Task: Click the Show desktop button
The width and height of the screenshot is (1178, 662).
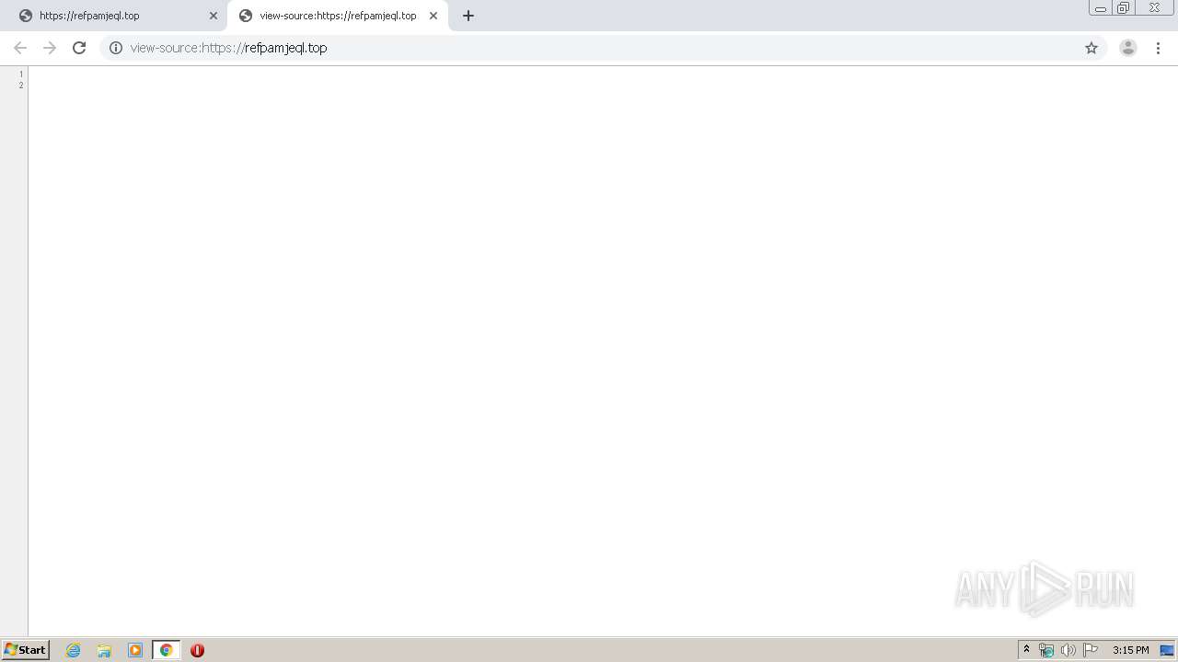Action: coord(1168,650)
